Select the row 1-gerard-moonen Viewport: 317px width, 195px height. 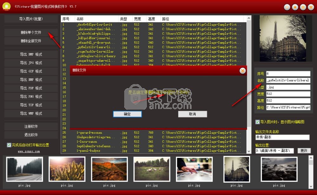click(x=154, y=133)
